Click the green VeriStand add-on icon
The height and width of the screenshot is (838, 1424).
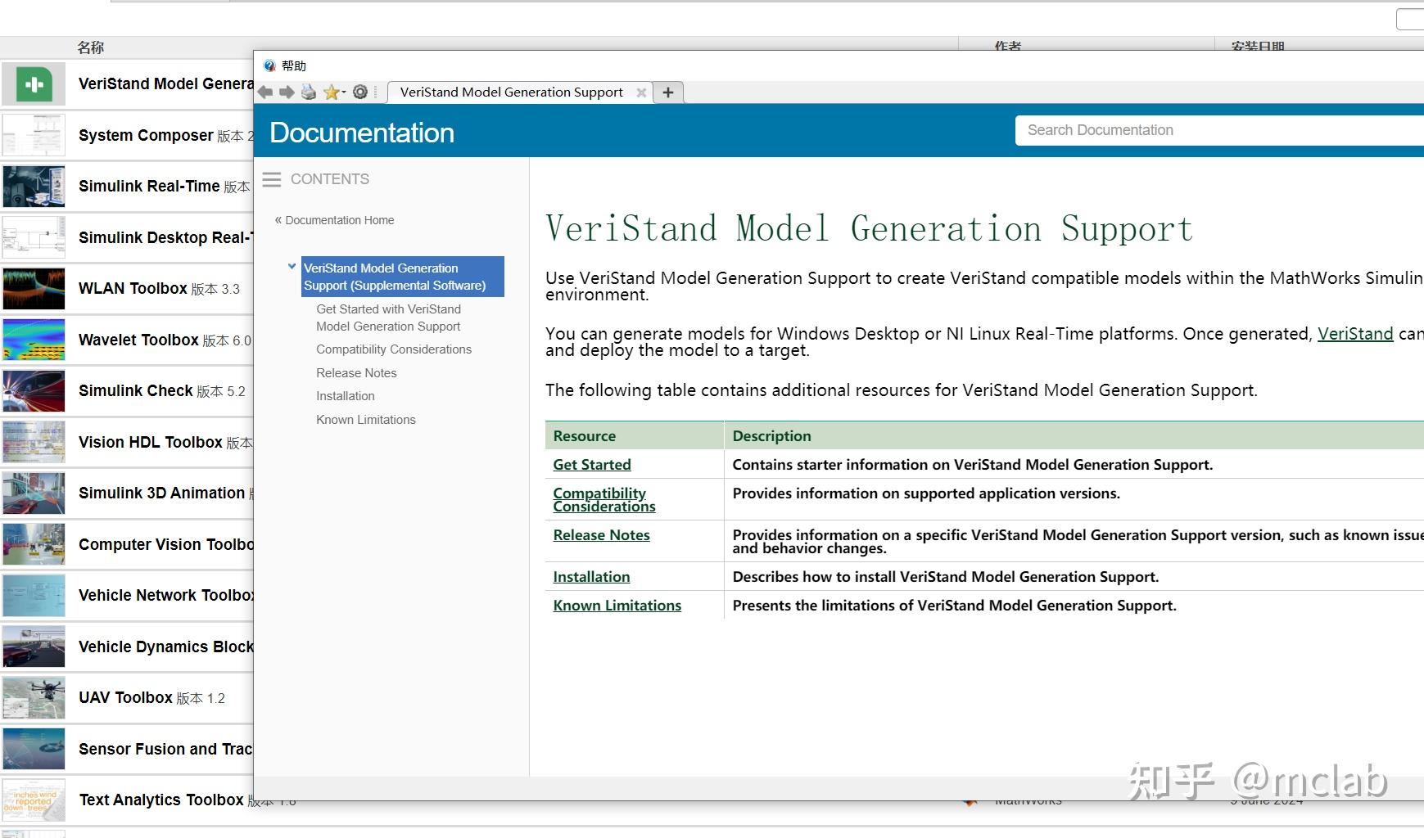tap(34, 84)
